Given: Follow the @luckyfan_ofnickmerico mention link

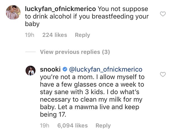Looking at the screenshot, I should click(105, 70).
